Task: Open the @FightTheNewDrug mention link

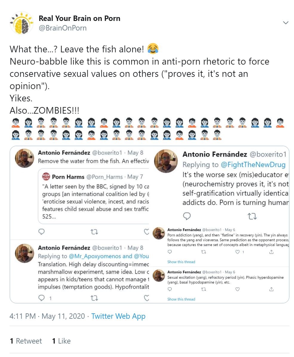Action: coord(253,164)
